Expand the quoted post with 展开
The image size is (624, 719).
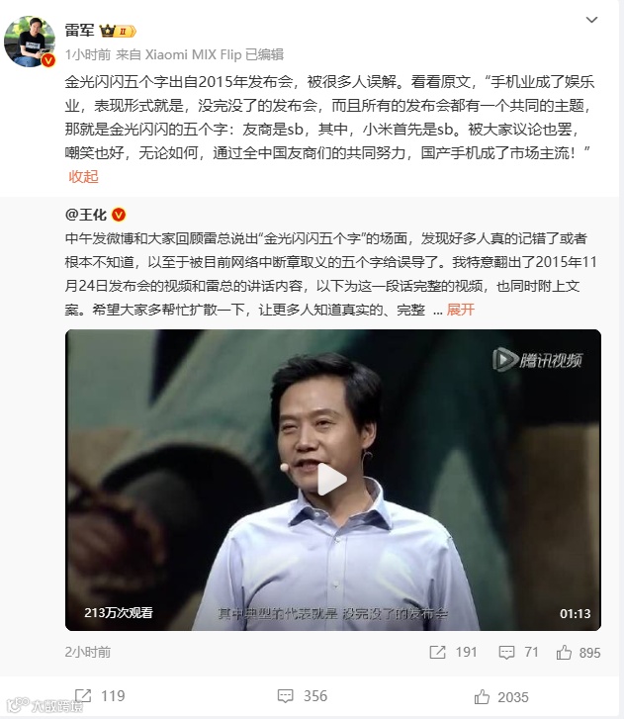click(x=460, y=310)
